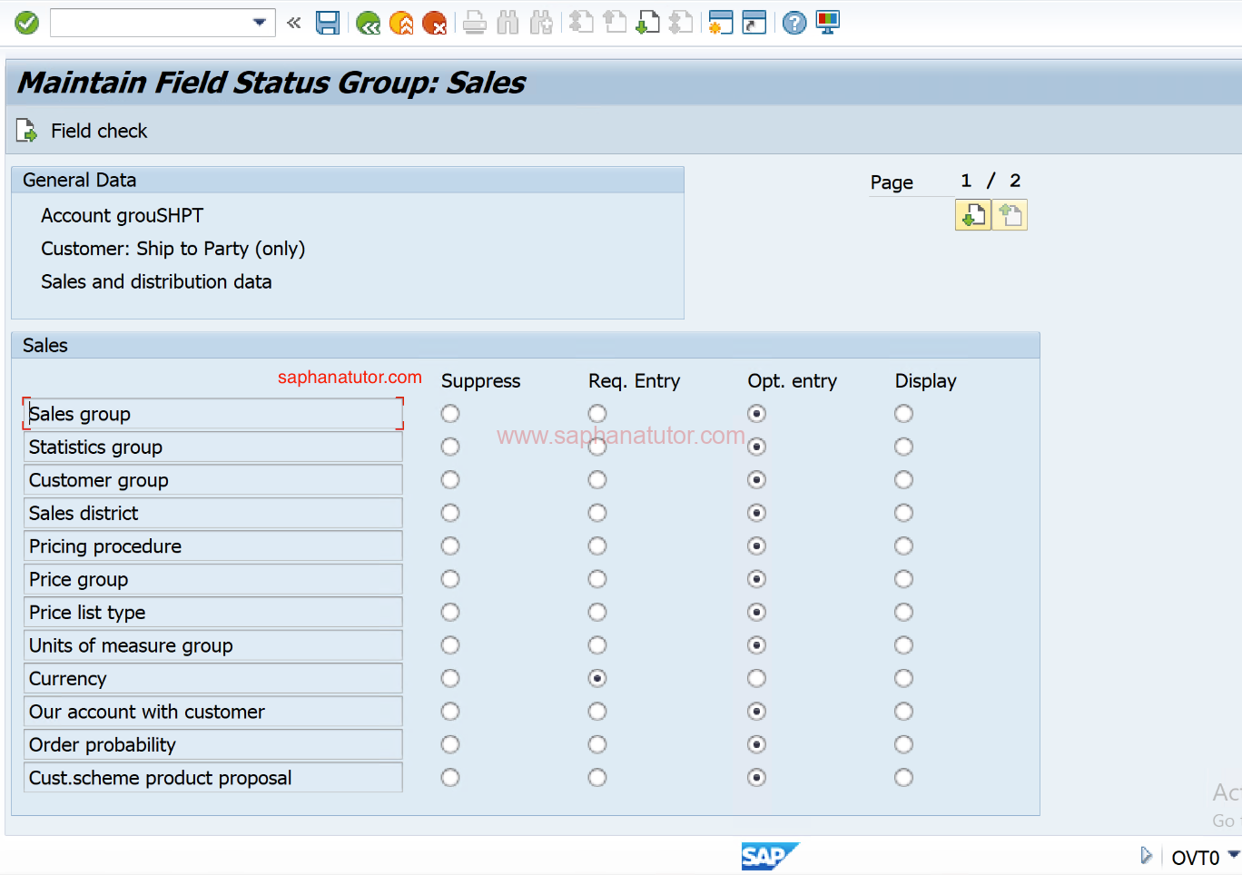Click the Print icon
Screen dimensions: 1242x875
[x=475, y=23]
